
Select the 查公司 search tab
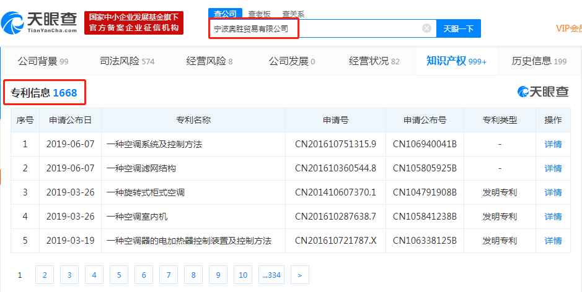point(225,14)
